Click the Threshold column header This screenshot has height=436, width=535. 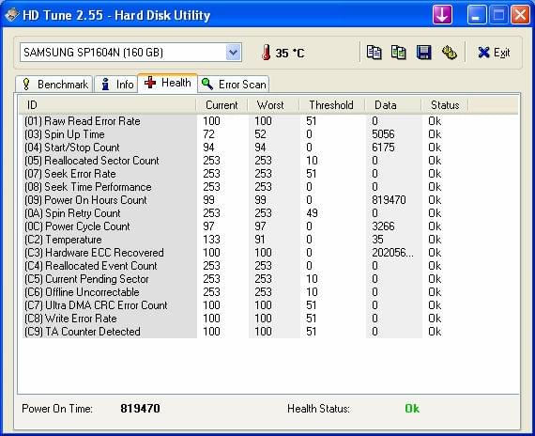(x=331, y=105)
